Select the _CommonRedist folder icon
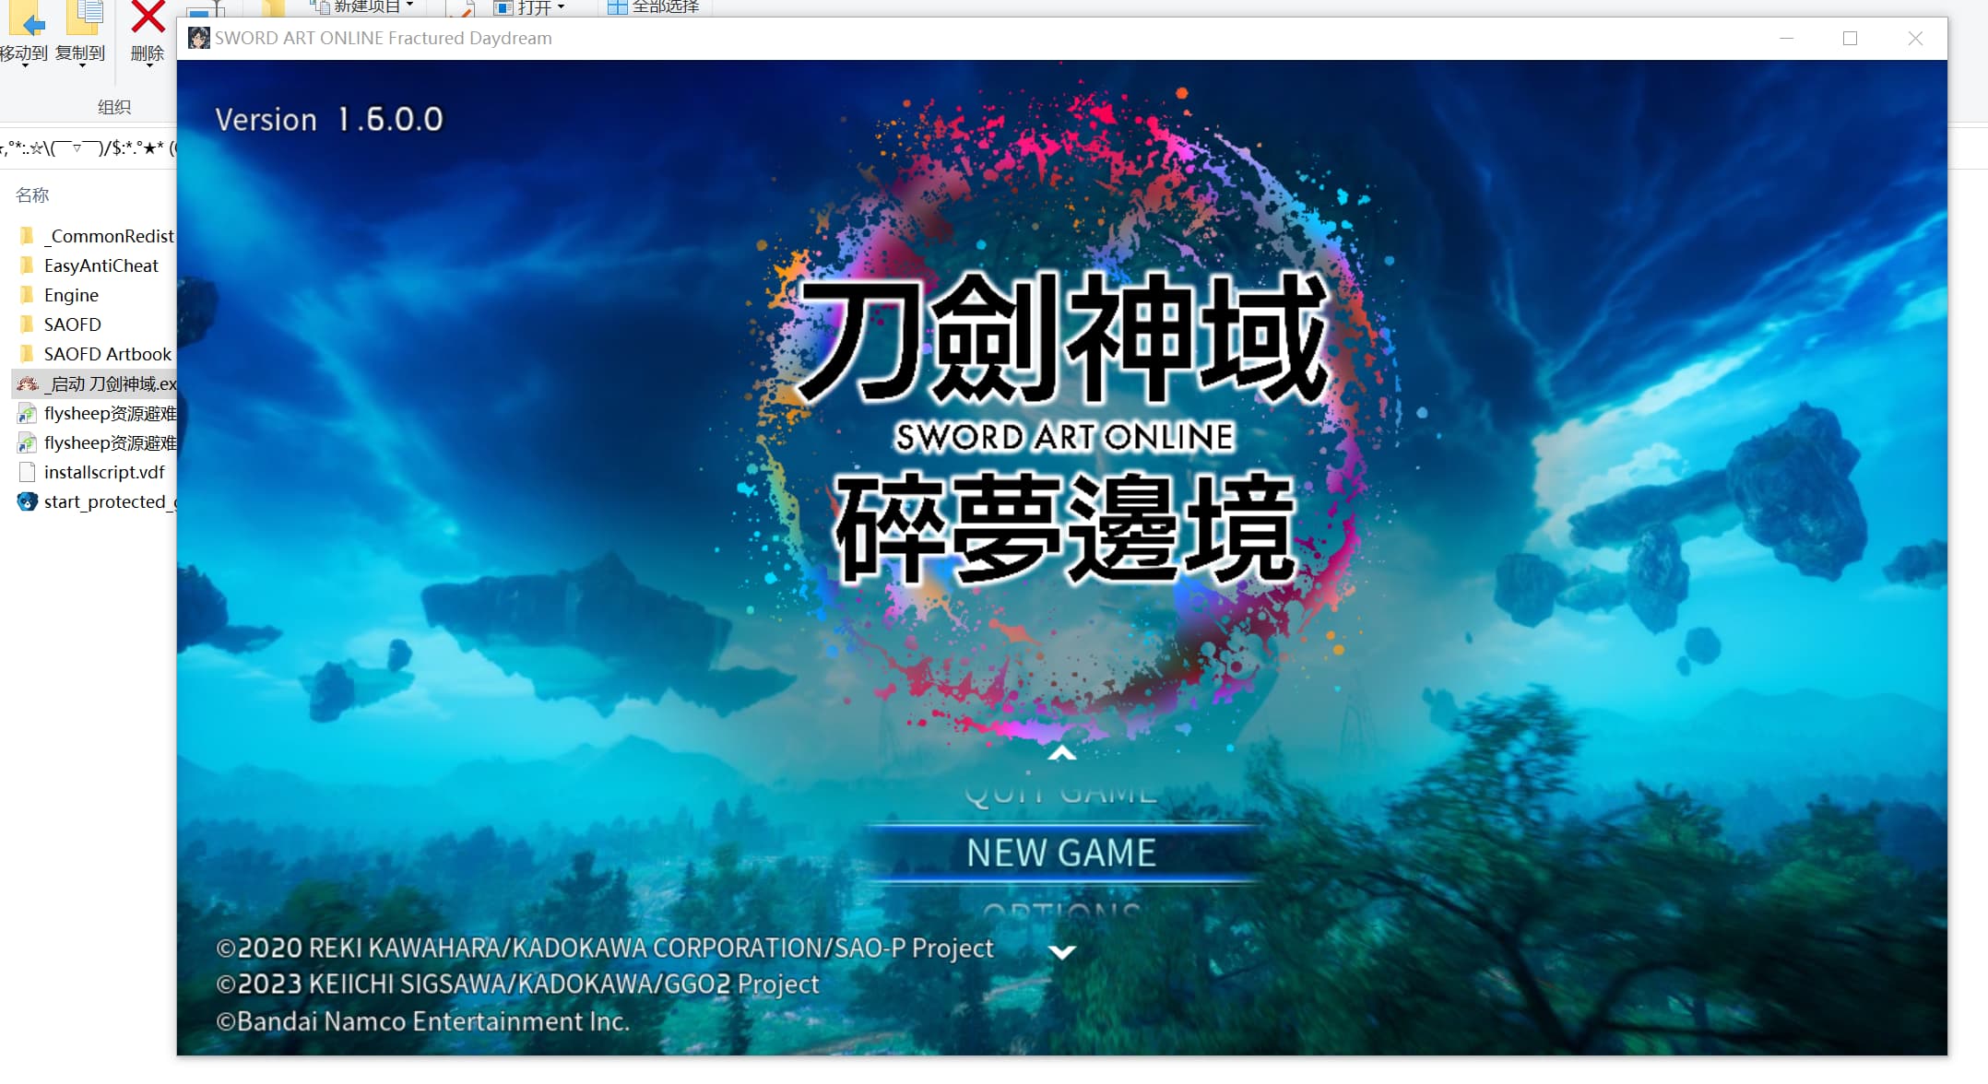The image size is (1988, 1084). pyautogui.click(x=27, y=236)
